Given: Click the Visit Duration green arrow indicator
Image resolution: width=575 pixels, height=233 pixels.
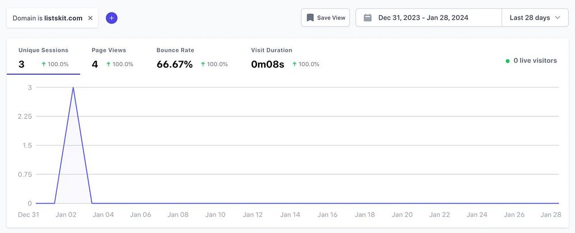Looking at the screenshot, I should (294, 64).
